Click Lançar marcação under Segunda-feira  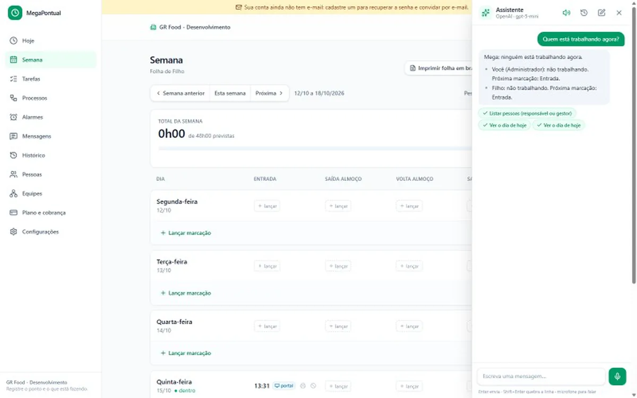click(186, 233)
